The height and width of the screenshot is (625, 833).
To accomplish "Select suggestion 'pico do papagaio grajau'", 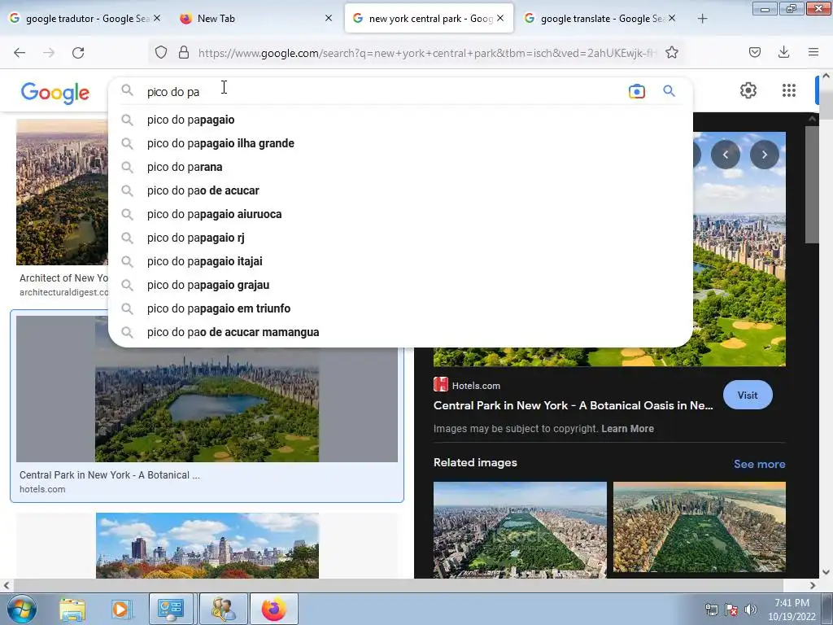I will coord(400,285).
